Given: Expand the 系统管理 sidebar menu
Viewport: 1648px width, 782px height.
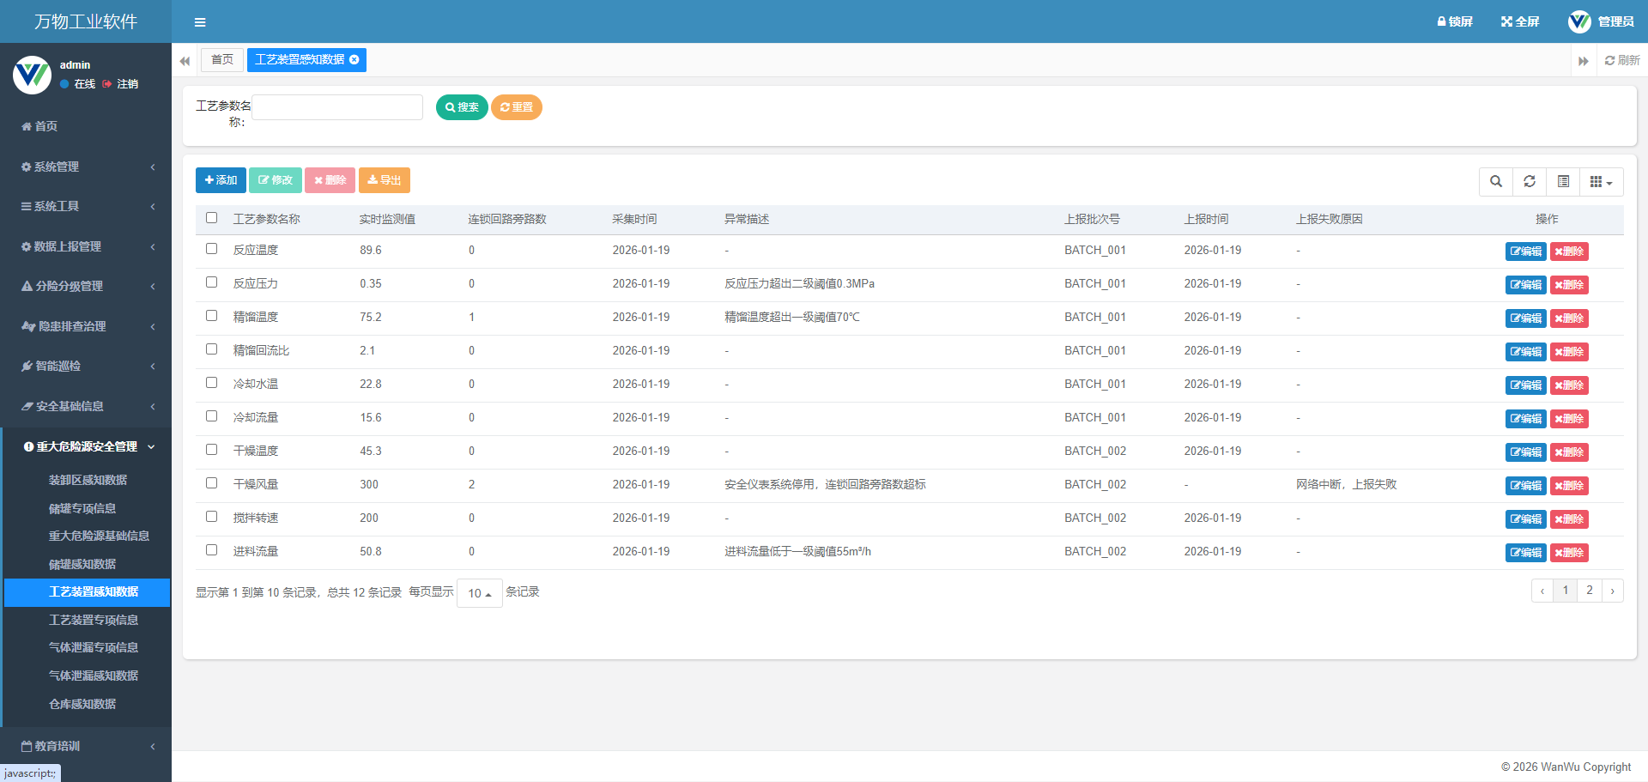Looking at the screenshot, I should coord(86,167).
